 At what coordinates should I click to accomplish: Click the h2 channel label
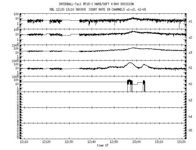pyautogui.click(x=191, y=84)
